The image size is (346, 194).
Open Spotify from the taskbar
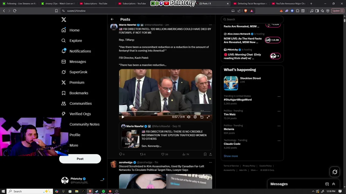pyautogui.click(x=103, y=191)
